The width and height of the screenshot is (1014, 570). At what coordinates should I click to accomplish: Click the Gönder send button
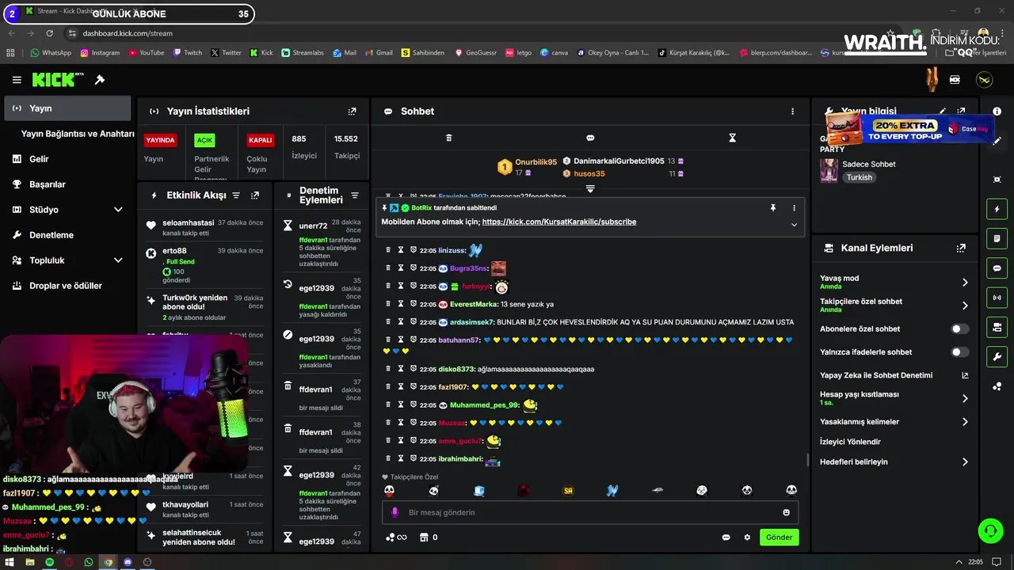[x=779, y=538]
